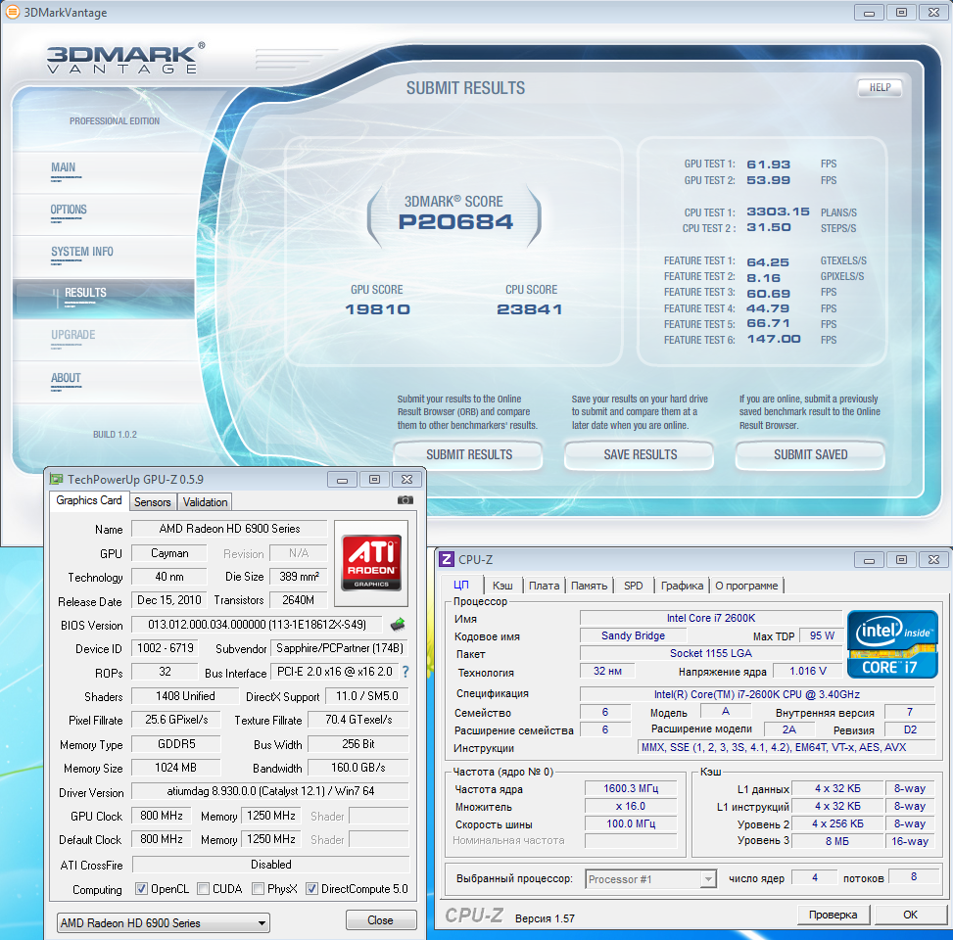Minimize the 3DMarkVantage window
Image resolution: width=953 pixels, height=940 pixels.
point(869,12)
